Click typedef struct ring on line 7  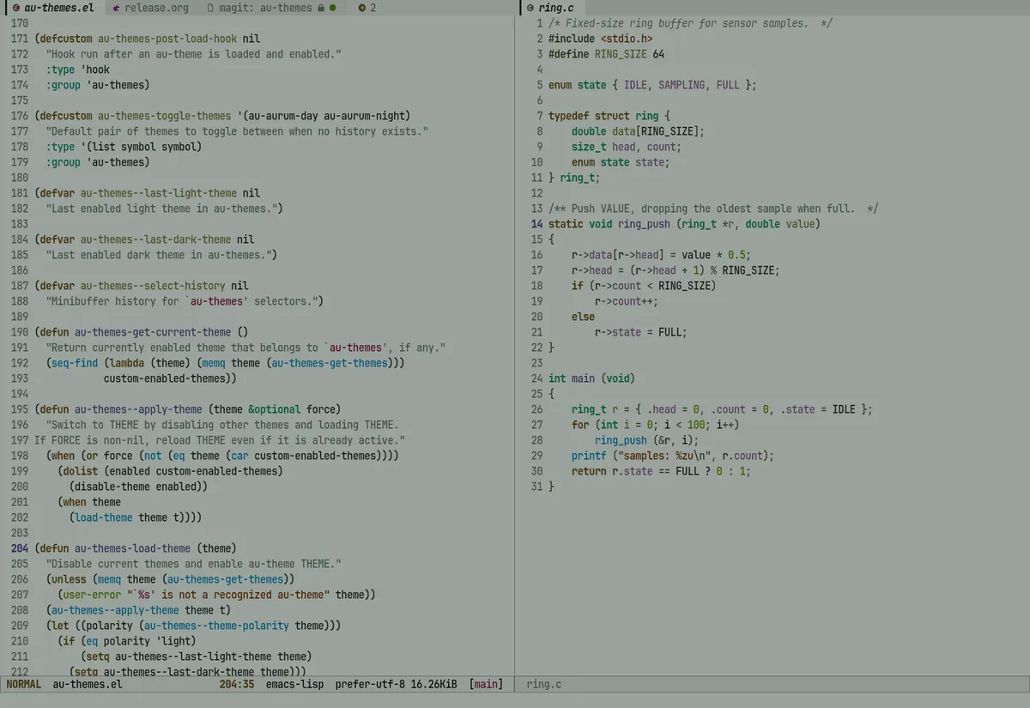[609, 116]
